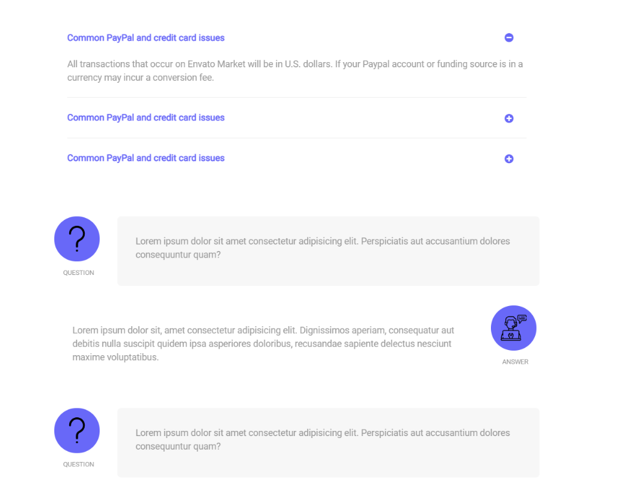Collapse the expanded accordion using minus icon

point(509,38)
